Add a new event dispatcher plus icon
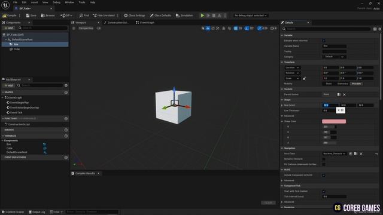Viewport: 383px width, 215px height. click(66, 158)
